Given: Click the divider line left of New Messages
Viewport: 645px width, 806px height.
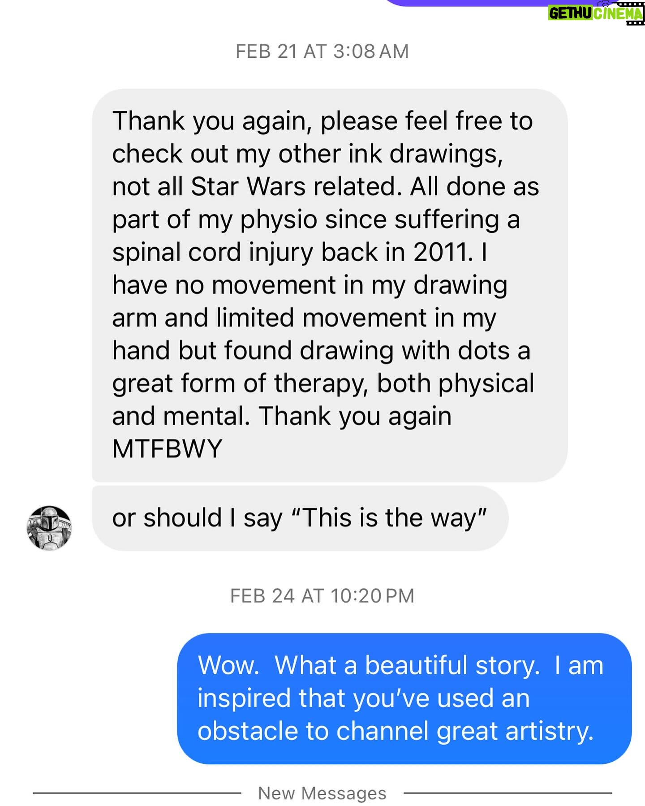Looking at the screenshot, I should tap(137, 793).
